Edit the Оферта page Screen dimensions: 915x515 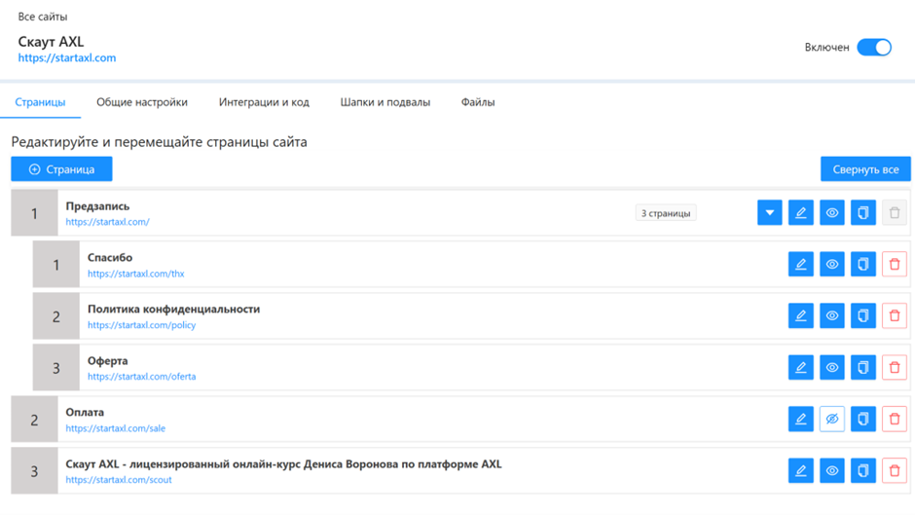[800, 367]
